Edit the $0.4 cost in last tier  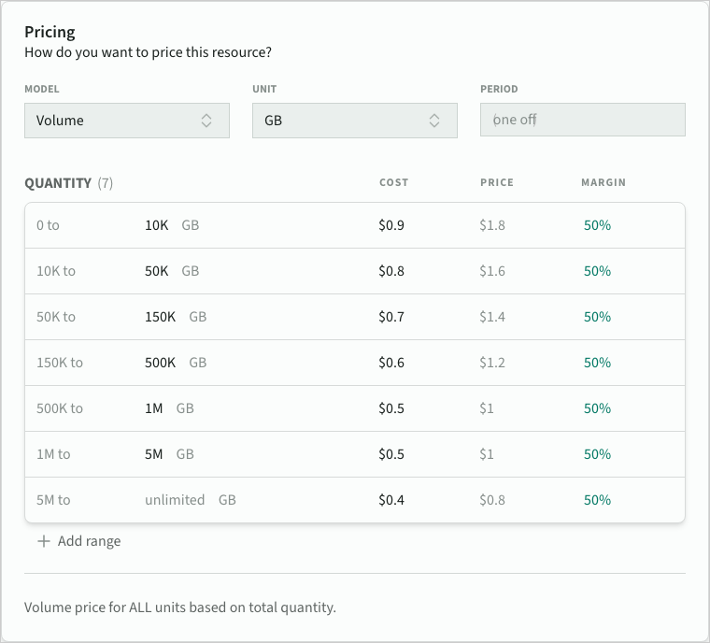pos(391,500)
